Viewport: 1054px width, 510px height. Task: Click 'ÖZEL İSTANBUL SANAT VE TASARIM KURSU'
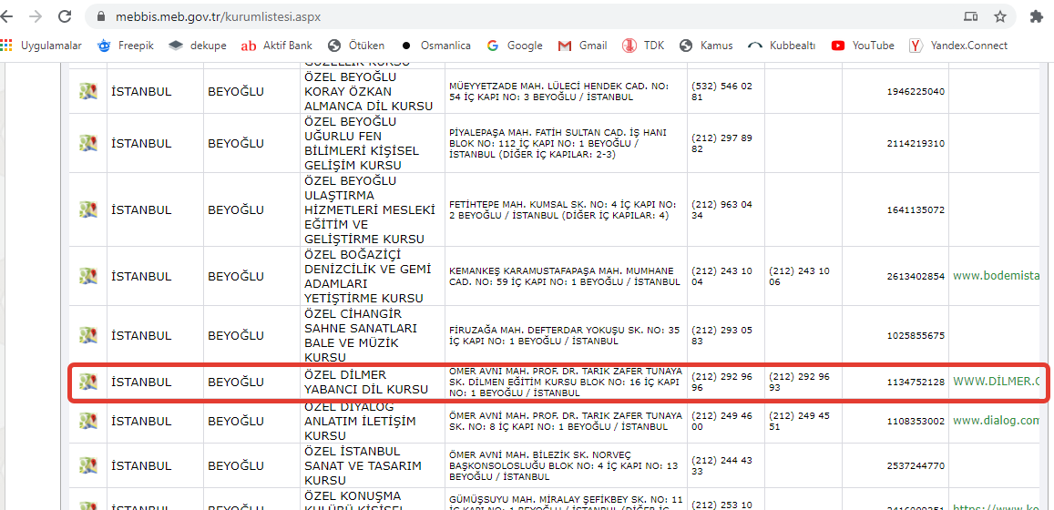363,465
